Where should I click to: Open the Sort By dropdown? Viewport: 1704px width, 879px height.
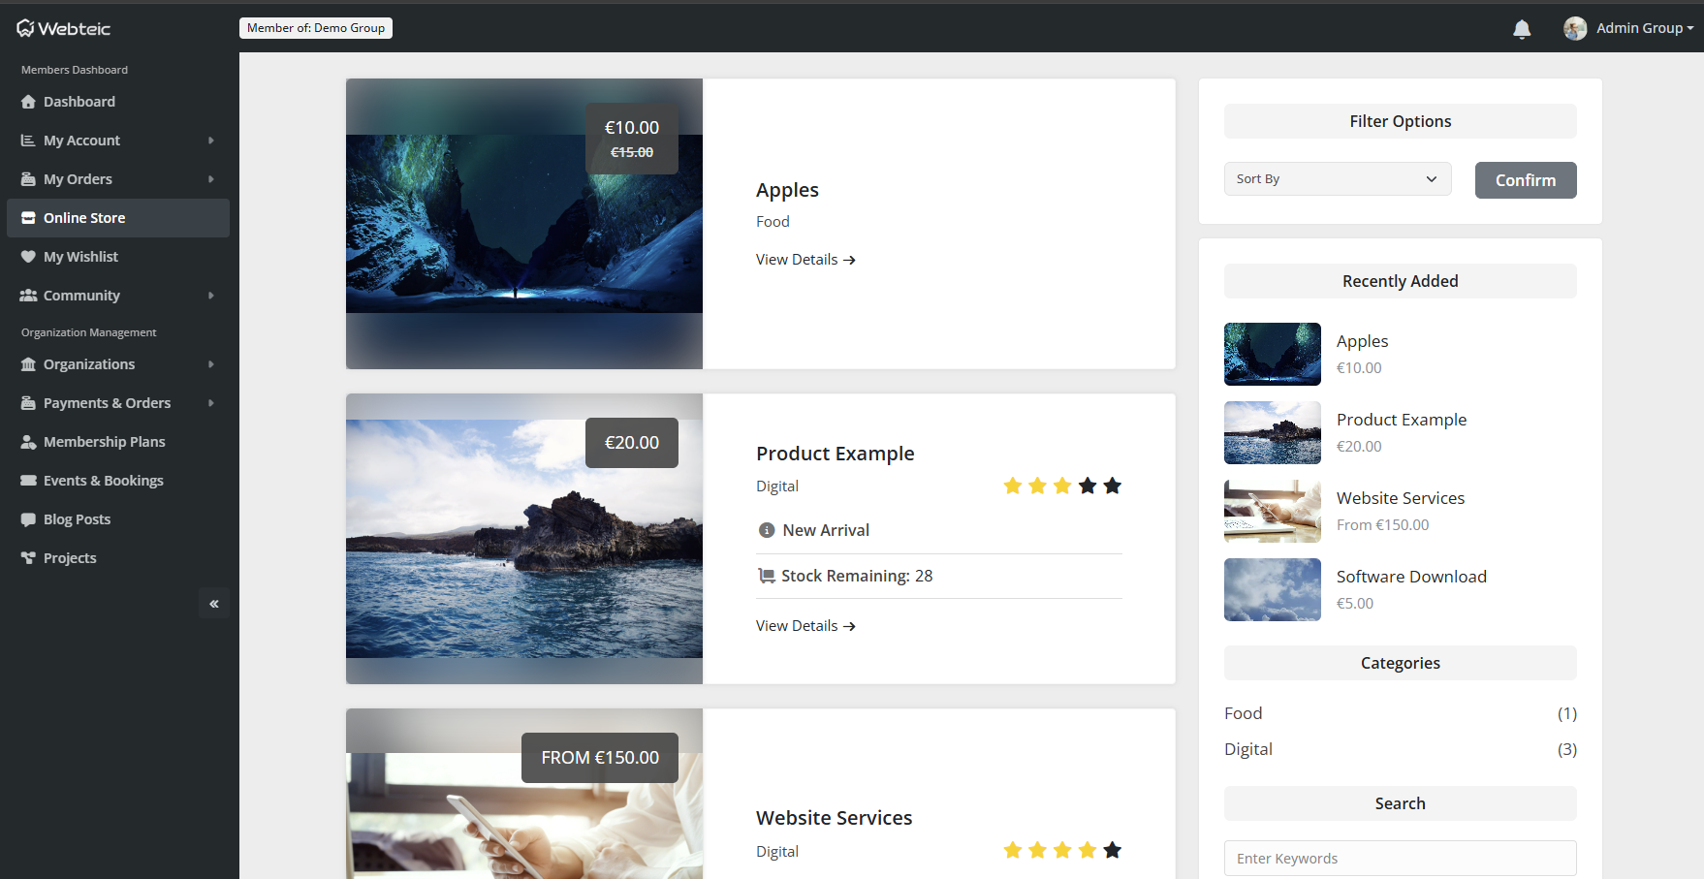tap(1338, 179)
